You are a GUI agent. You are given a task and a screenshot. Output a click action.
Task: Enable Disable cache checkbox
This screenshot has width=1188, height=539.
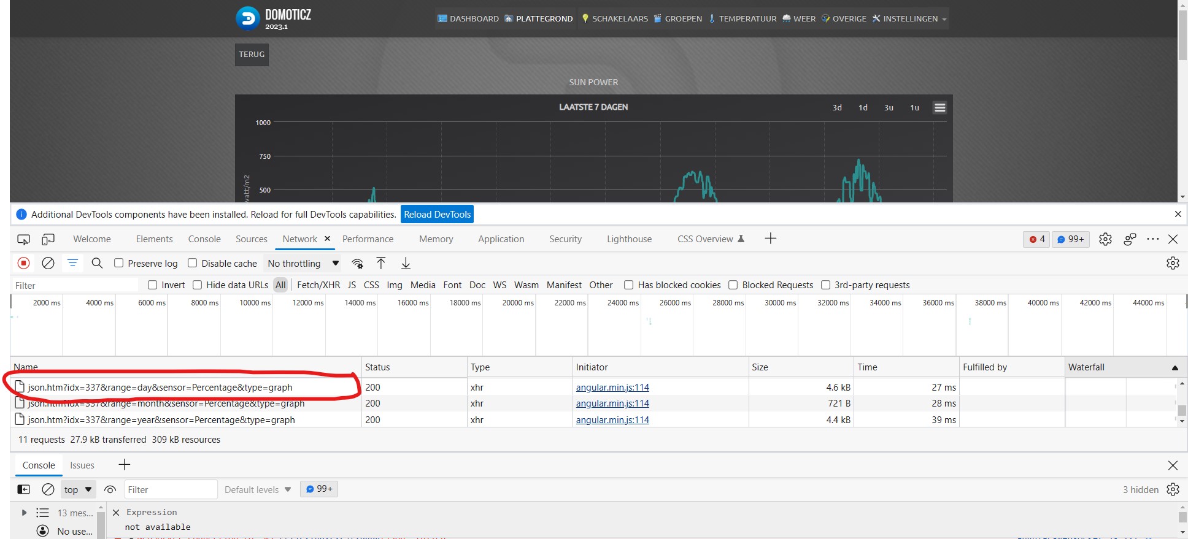pos(192,262)
